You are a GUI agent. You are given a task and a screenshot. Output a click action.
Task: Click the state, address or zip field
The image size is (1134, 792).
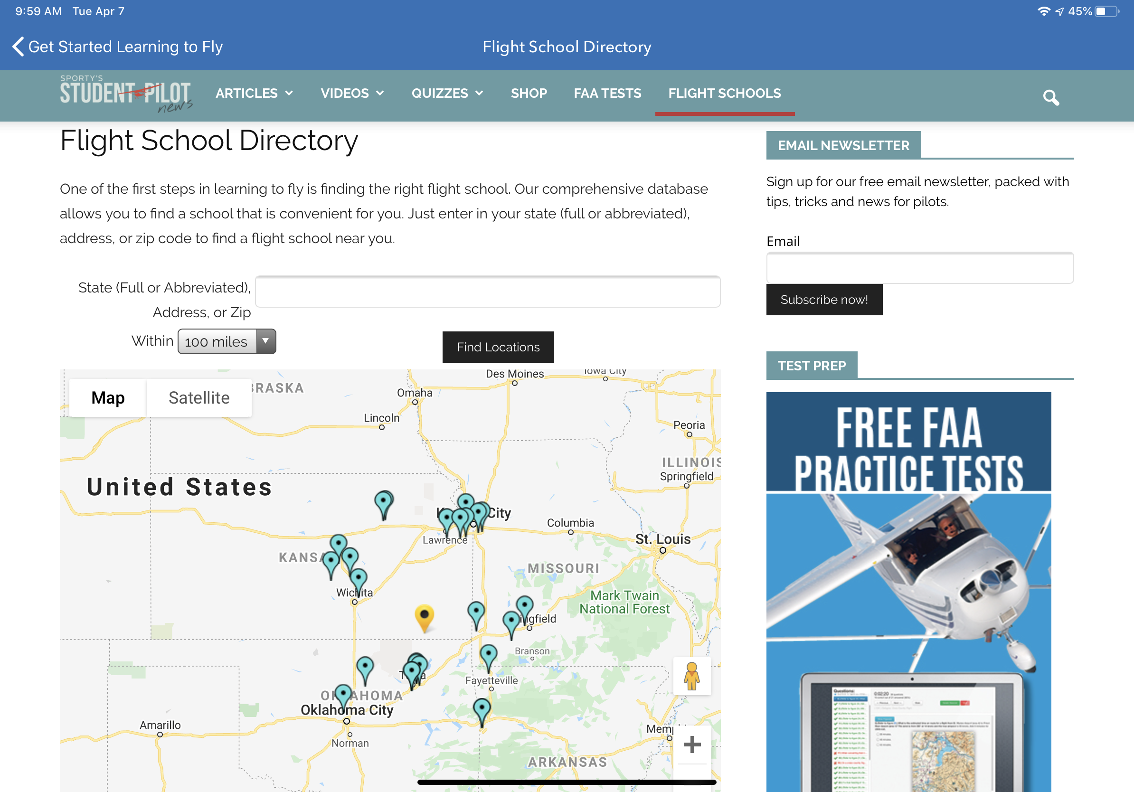coord(488,292)
